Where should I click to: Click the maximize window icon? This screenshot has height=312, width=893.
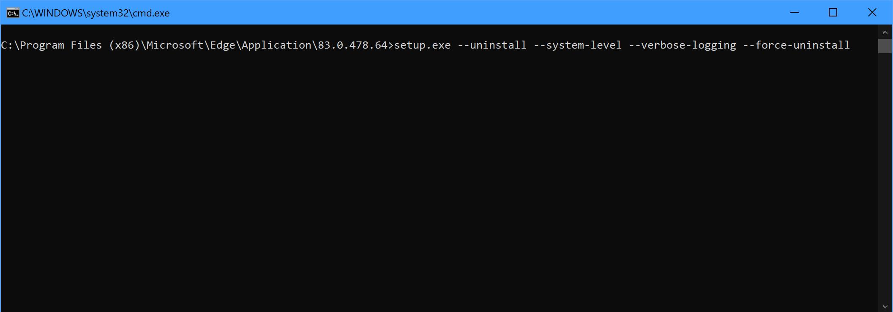point(833,13)
